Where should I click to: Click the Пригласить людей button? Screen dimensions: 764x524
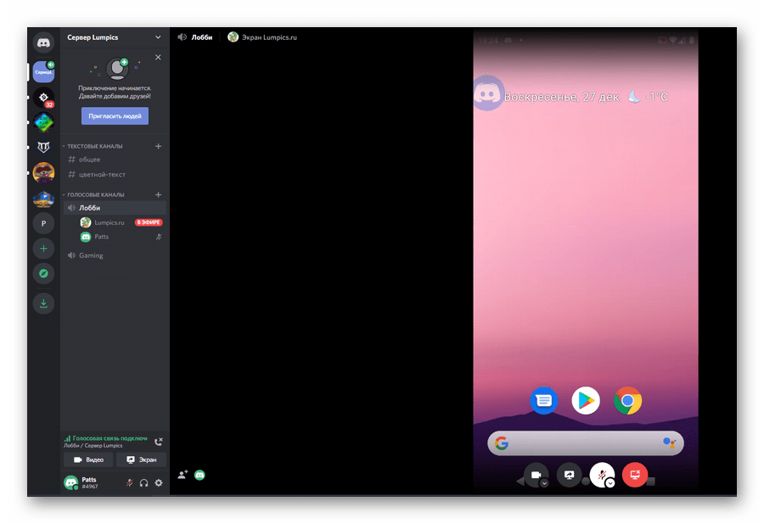(x=115, y=116)
